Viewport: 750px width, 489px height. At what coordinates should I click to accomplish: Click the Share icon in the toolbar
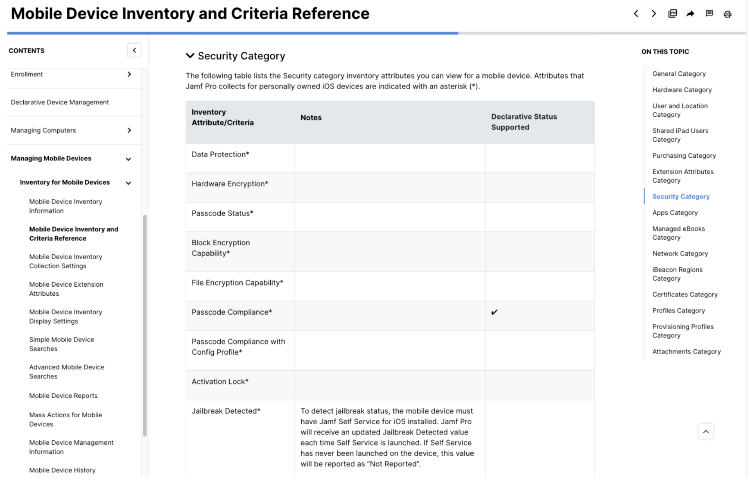(691, 14)
